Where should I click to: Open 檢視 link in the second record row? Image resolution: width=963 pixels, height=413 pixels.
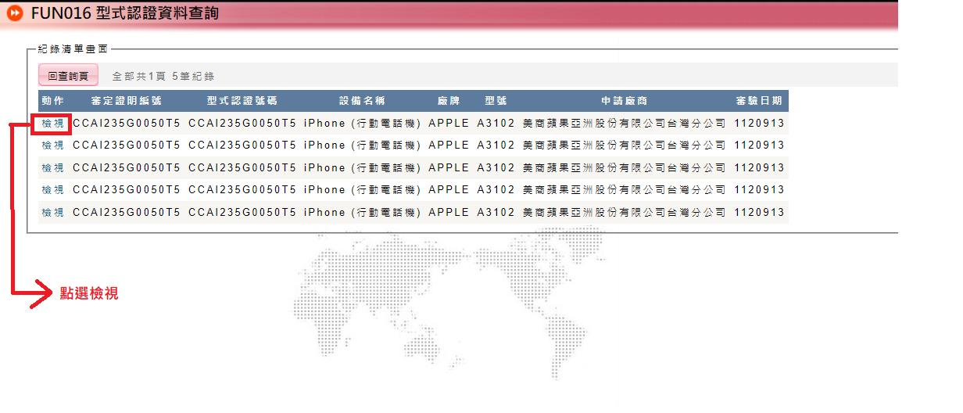[x=52, y=145]
